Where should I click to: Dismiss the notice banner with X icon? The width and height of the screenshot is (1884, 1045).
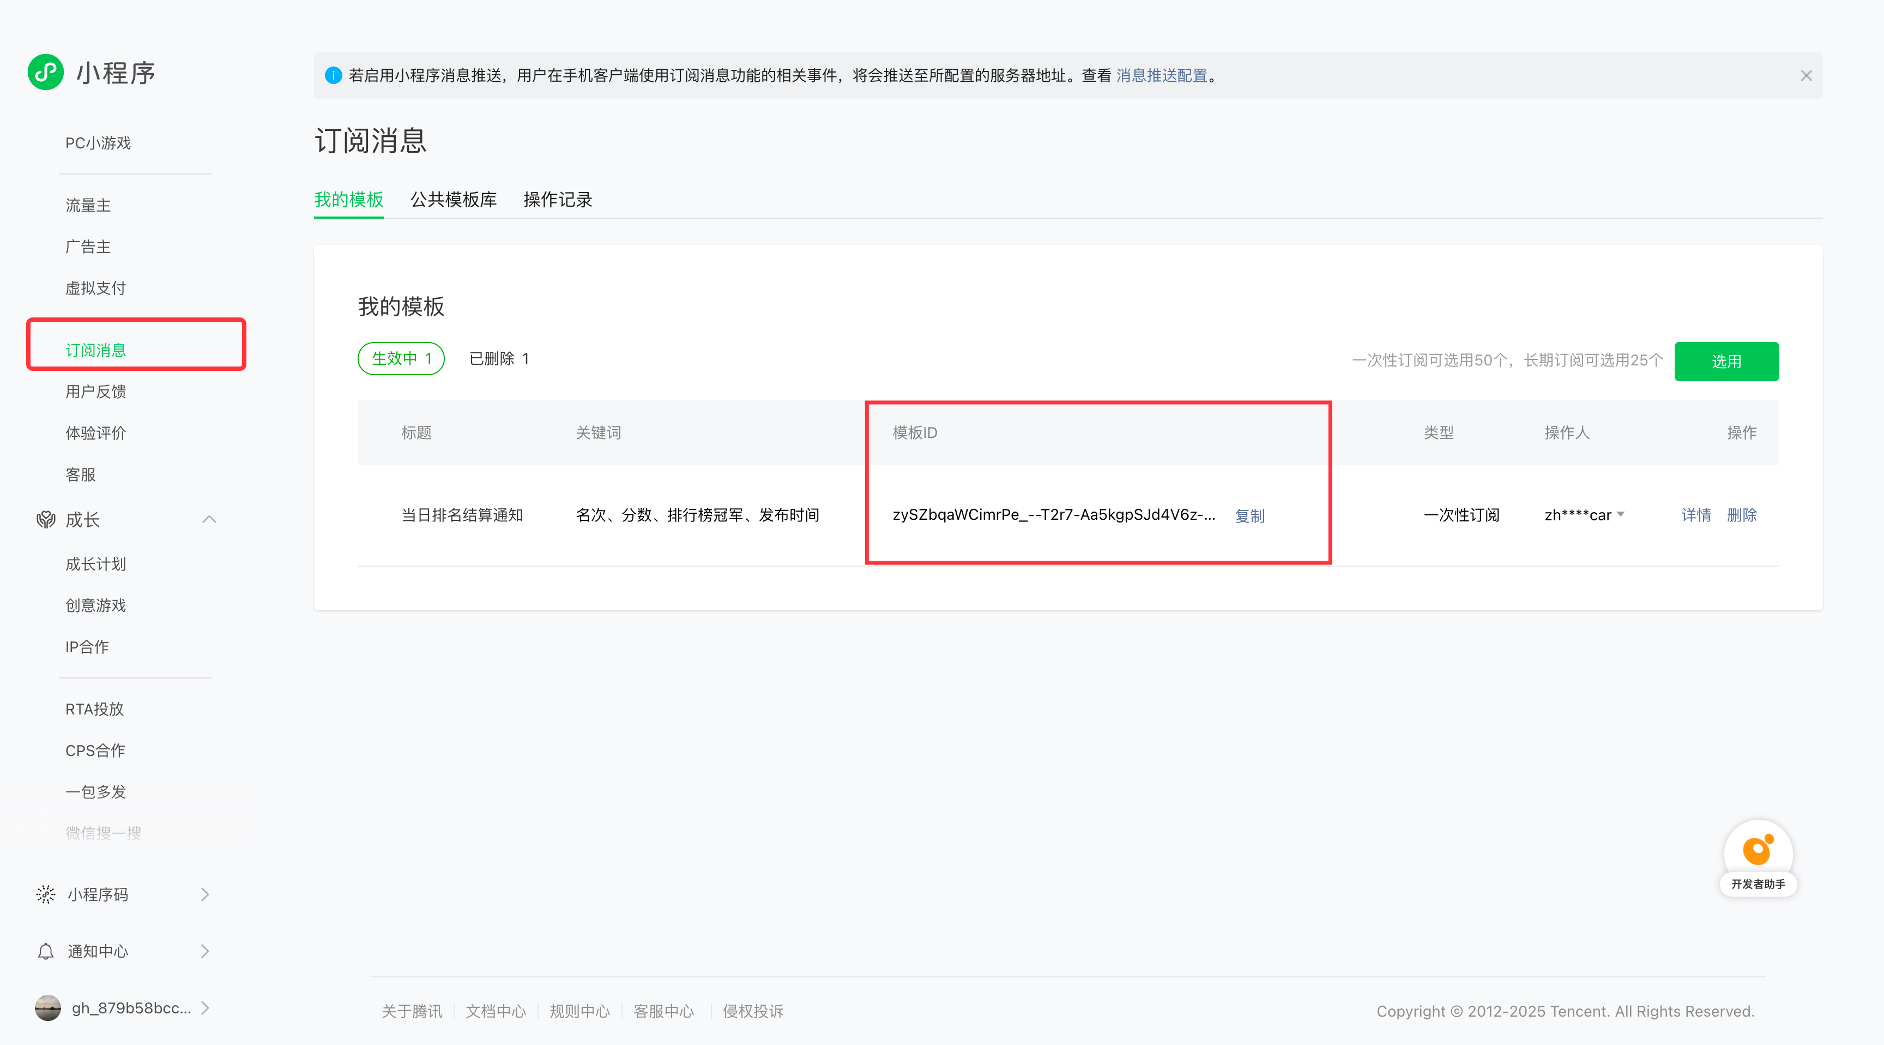click(x=1805, y=75)
